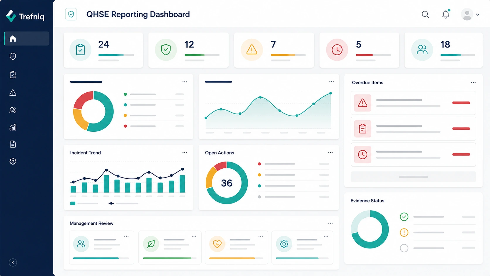Viewport: 490px width, 276px height.
Task: Open Open Actions options menu
Action: click(x=331, y=153)
